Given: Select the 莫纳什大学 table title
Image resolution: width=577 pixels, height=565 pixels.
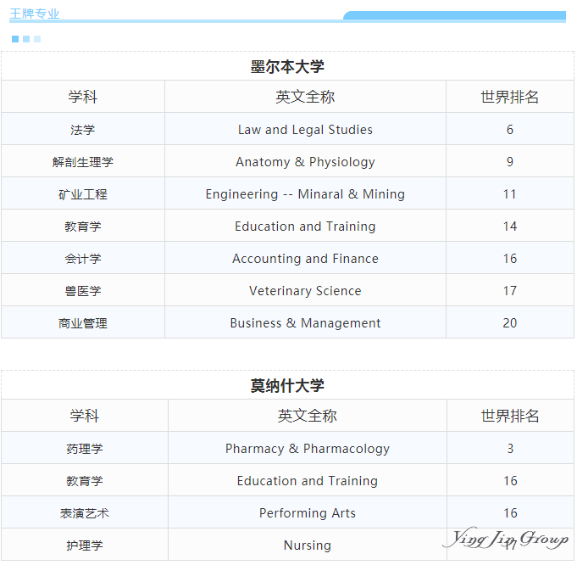Looking at the screenshot, I should click(287, 385).
